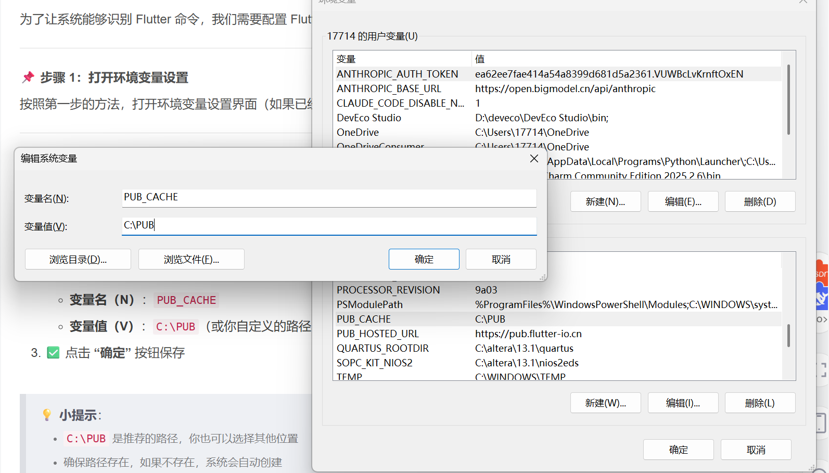Screen dimensions: 829x473
Task: Click the pushpin icon beside 步骤 1 heading
Action: [x=28, y=78]
